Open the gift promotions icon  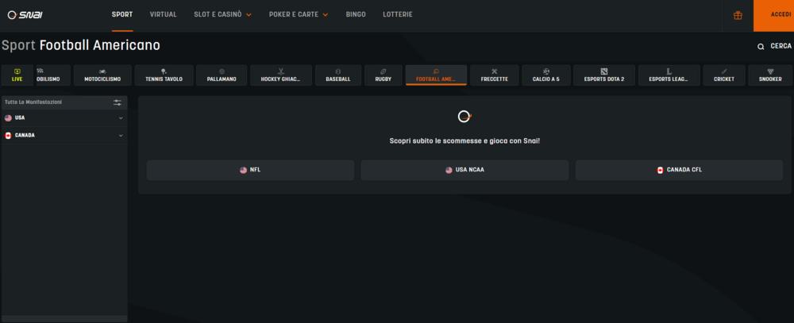(738, 15)
